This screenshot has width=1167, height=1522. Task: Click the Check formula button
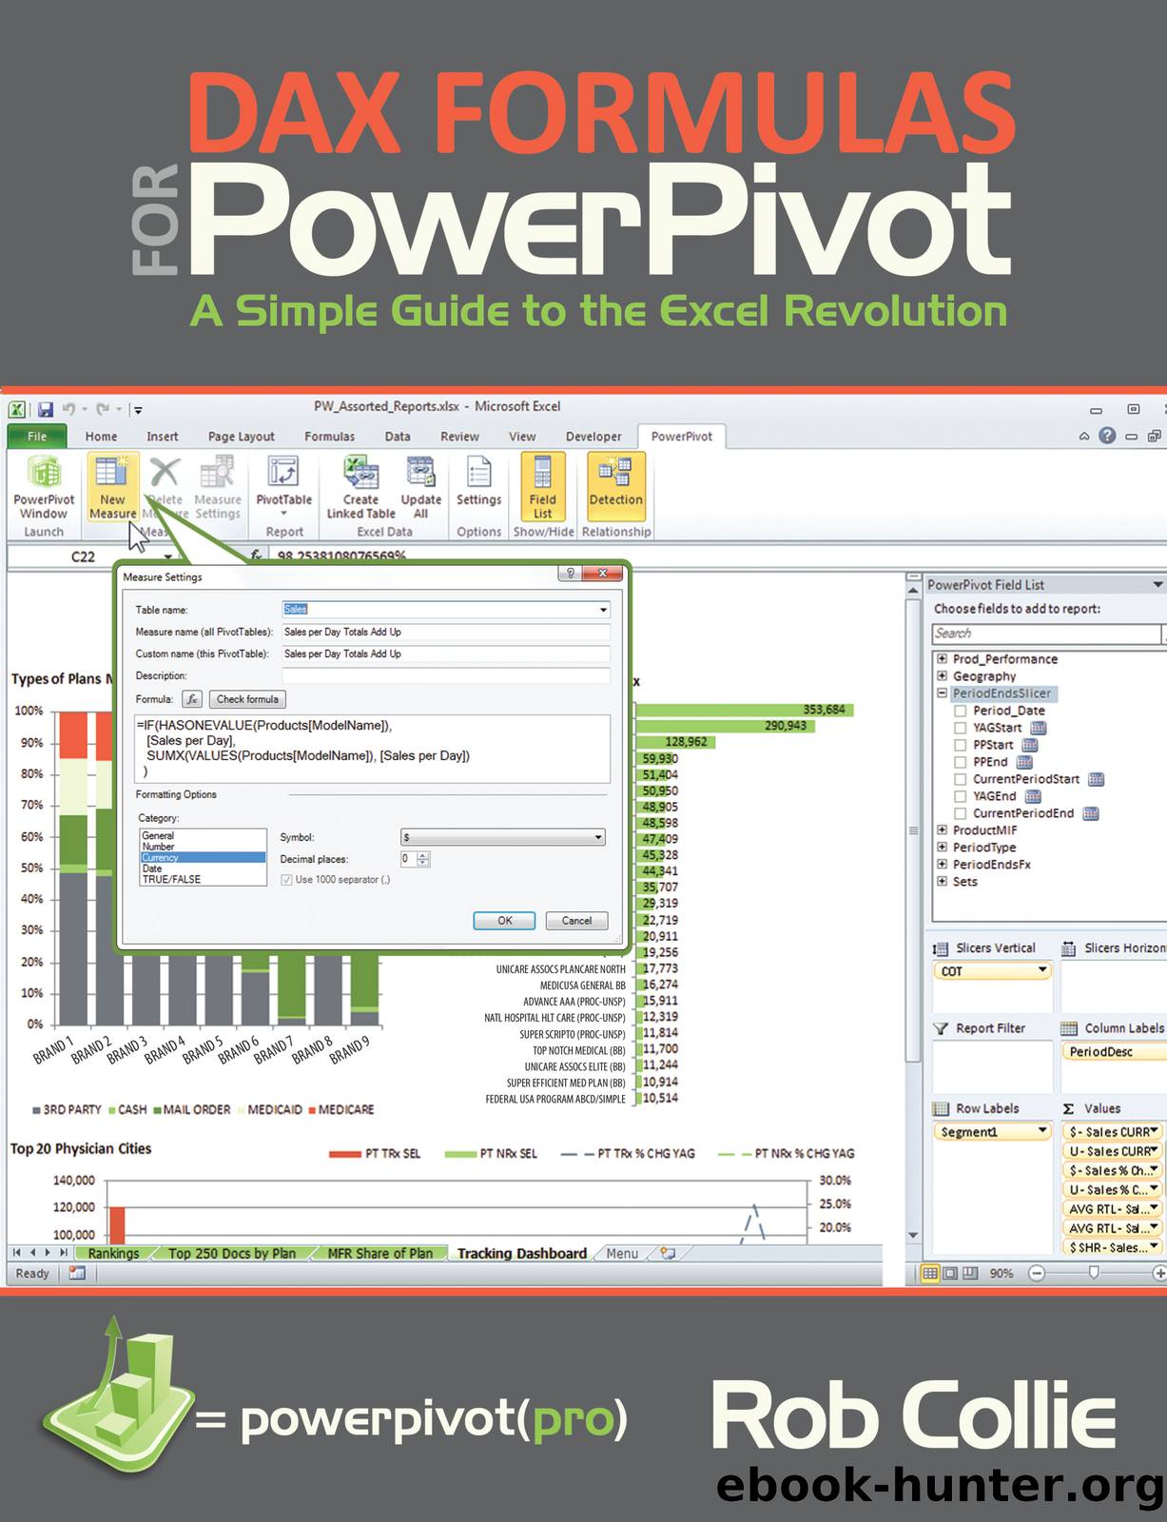pyautogui.click(x=247, y=699)
